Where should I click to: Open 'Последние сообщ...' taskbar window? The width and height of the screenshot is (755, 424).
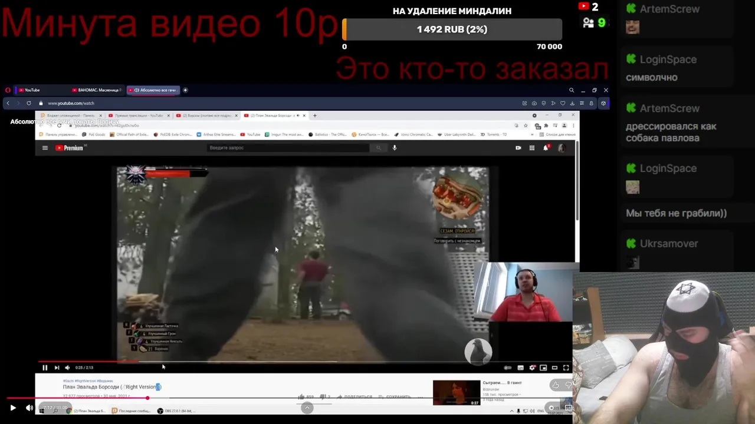[x=131, y=411]
